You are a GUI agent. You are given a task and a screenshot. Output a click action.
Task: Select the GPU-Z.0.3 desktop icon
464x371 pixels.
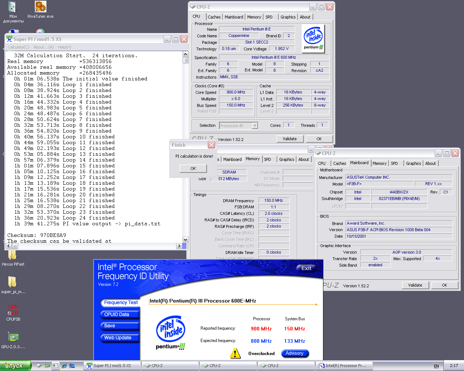point(13,340)
